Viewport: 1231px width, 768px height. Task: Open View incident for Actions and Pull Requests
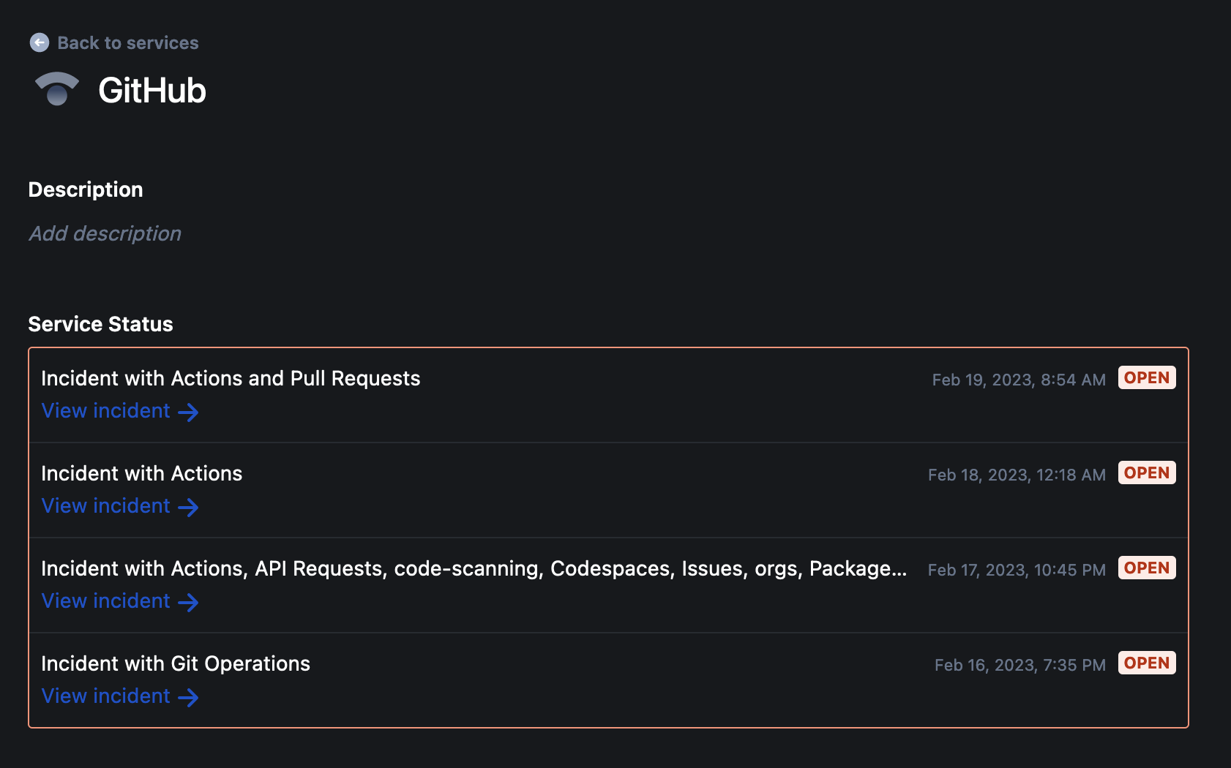(105, 411)
